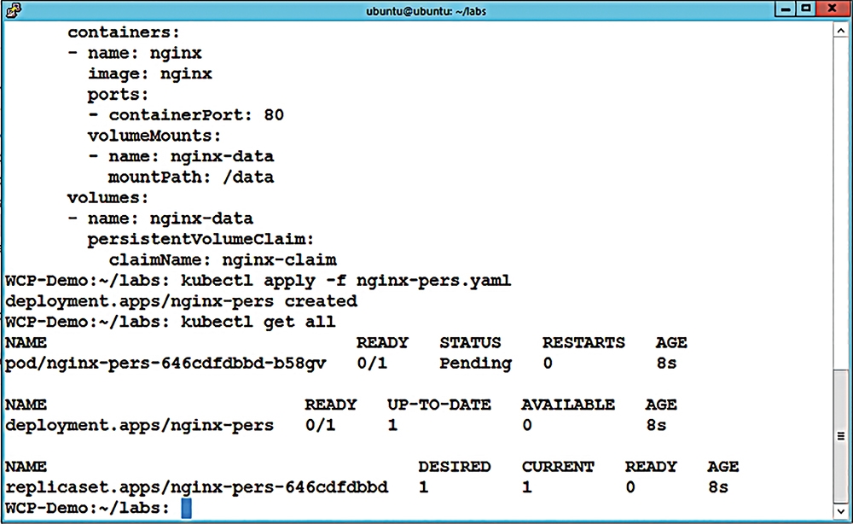Click the title bar text ubuntu@ubuntu: ~/labs

[x=426, y=11]
